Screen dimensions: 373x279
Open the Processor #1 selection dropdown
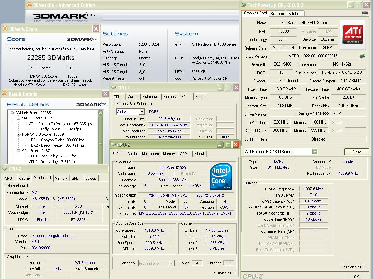click(172, 263)
